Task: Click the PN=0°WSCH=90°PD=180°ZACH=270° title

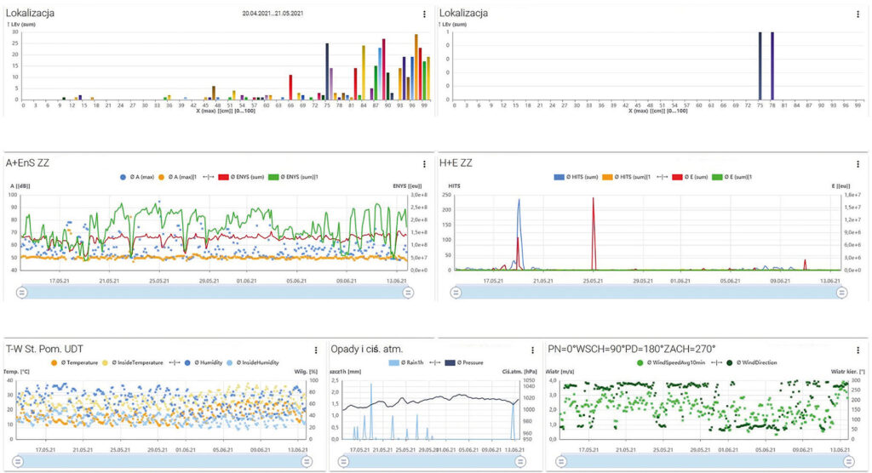Action: coord(631,349)
